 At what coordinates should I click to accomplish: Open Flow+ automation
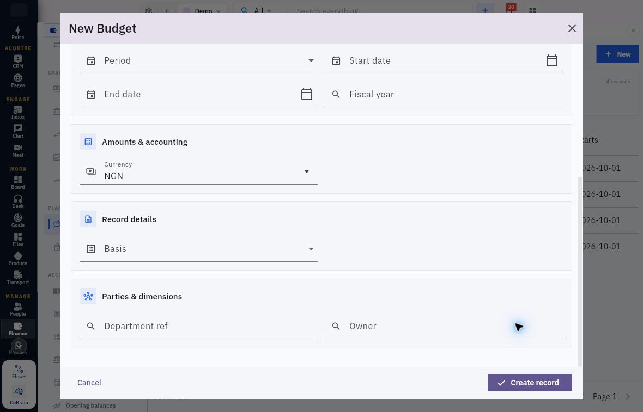point(19,372)
